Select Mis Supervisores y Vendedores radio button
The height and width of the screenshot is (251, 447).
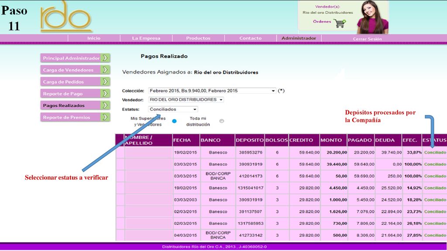coord(174,121)
